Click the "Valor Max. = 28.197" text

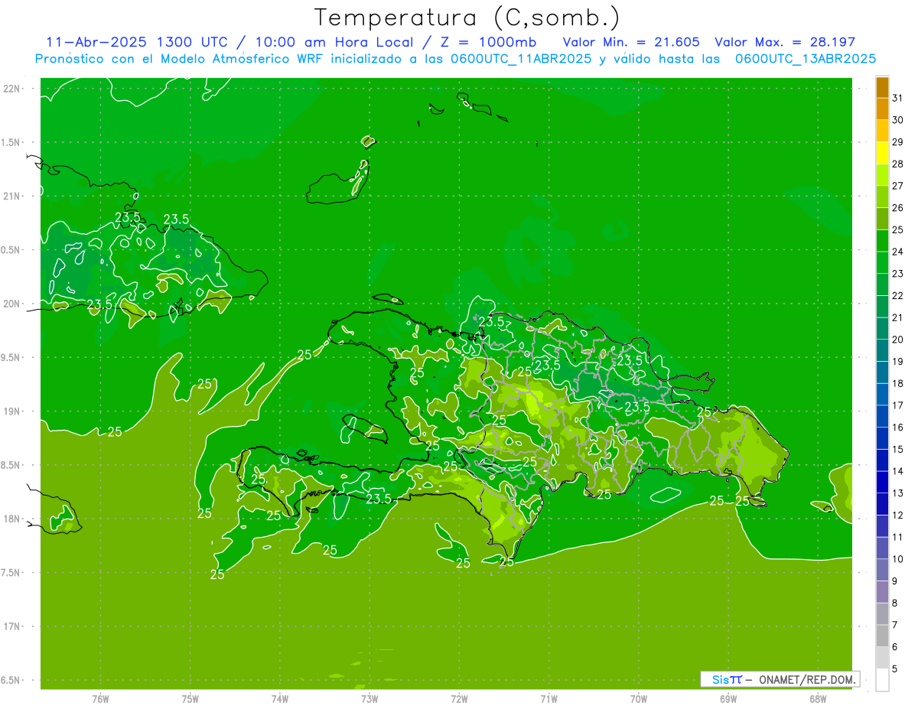784,42
